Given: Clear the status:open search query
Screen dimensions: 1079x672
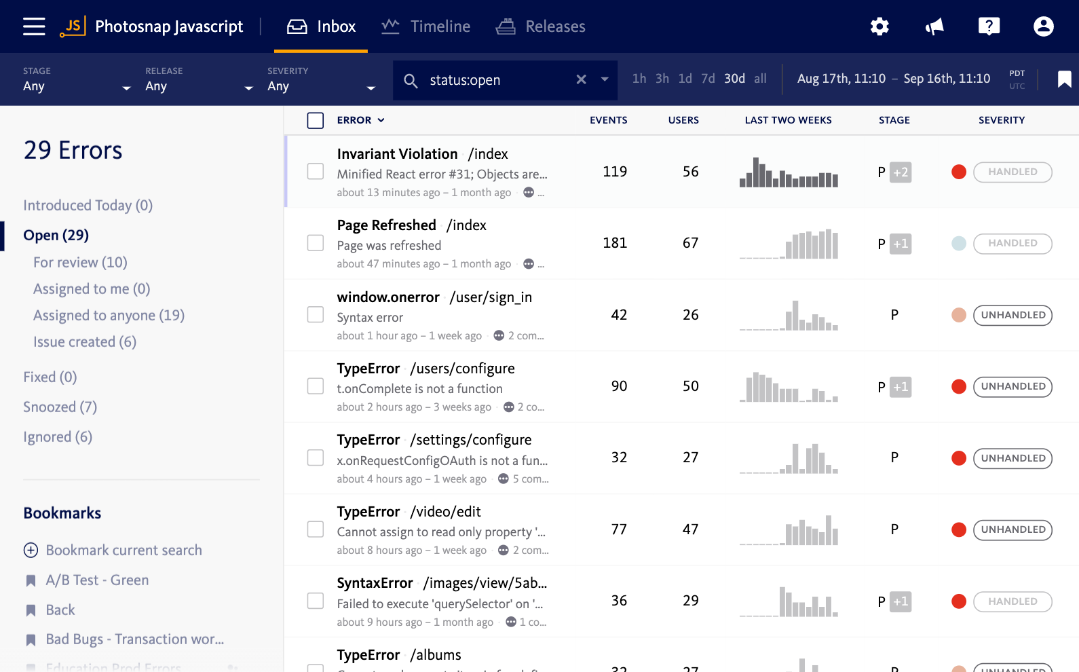Looking at the screenshot, I should 582,79.
